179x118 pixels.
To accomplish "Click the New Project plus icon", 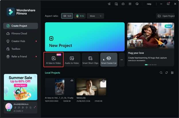I will pyautogui.click(x=51, y=39).
